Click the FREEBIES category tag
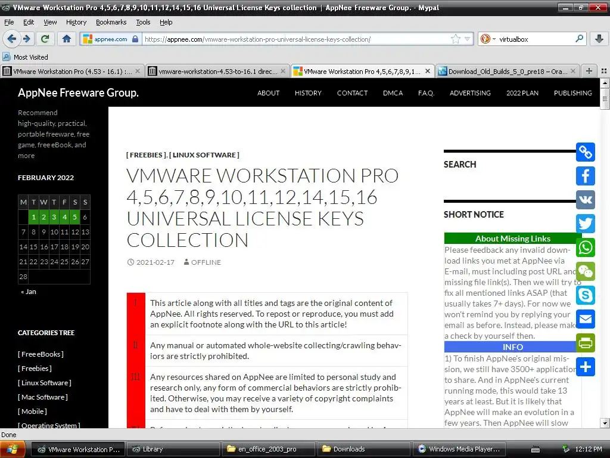This screenshot has height=458, width=610. (146, 155)
